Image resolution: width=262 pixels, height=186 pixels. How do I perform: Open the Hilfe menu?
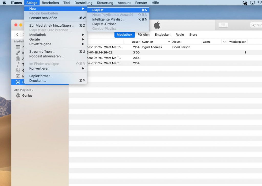(155, 3)
